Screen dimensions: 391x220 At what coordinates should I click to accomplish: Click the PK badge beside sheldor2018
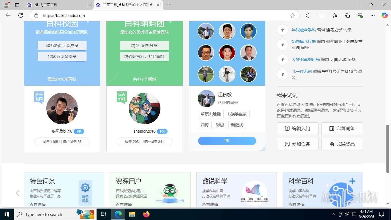(x=162, y=131)
